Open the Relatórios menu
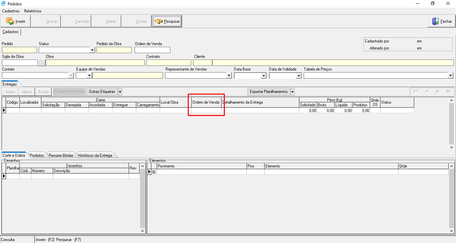 click(33, 11)
